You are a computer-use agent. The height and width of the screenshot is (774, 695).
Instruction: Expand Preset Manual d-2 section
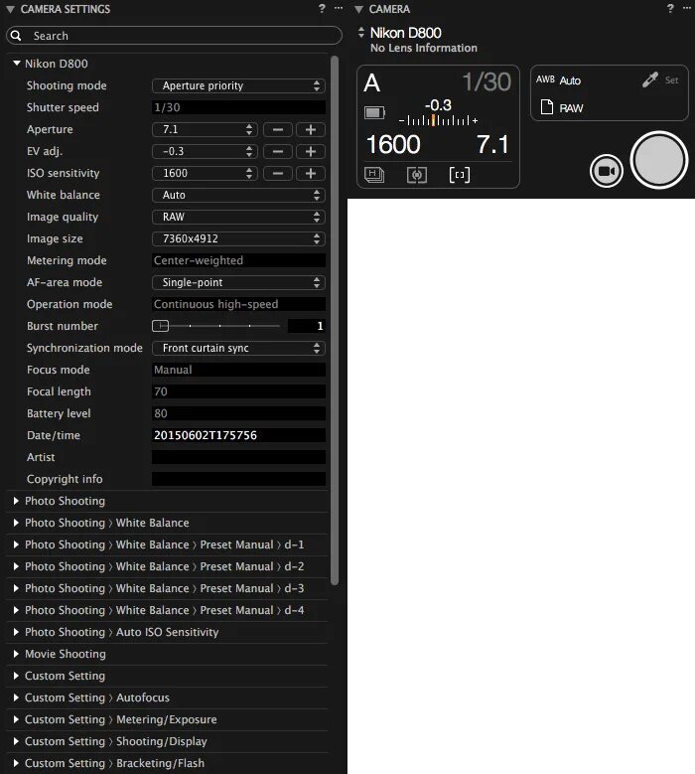(x=16, y=566)
